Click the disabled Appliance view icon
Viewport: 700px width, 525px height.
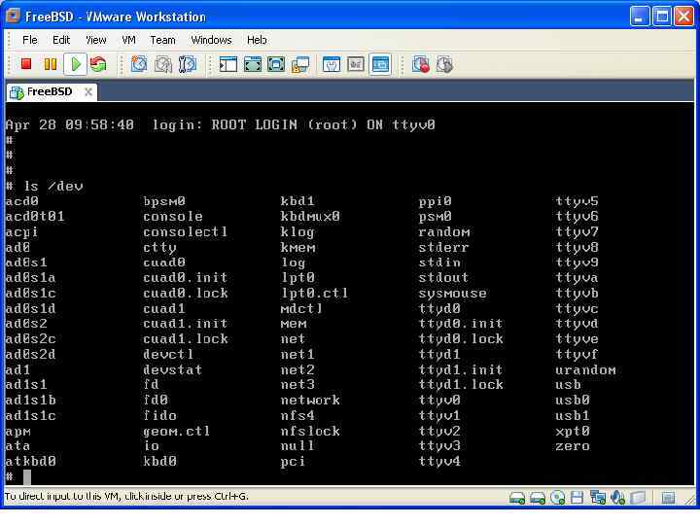[356, 65]
